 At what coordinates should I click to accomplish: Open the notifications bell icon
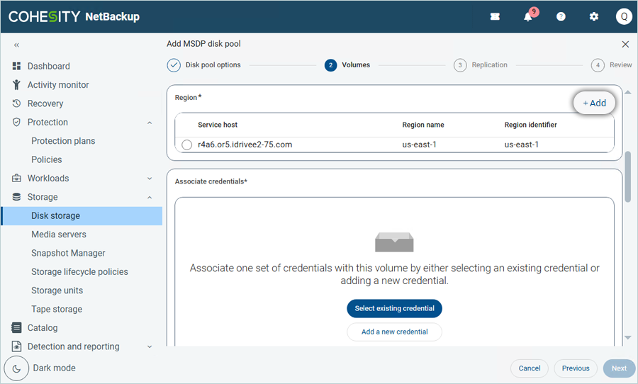point(528,17)
